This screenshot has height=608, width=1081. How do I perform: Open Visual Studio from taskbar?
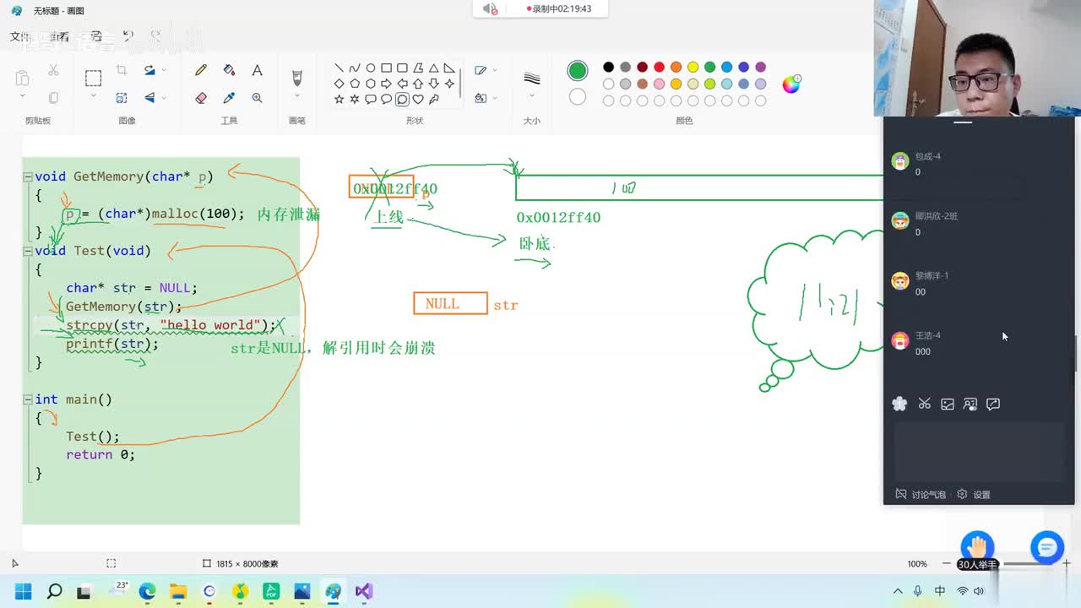pos(364,591)
